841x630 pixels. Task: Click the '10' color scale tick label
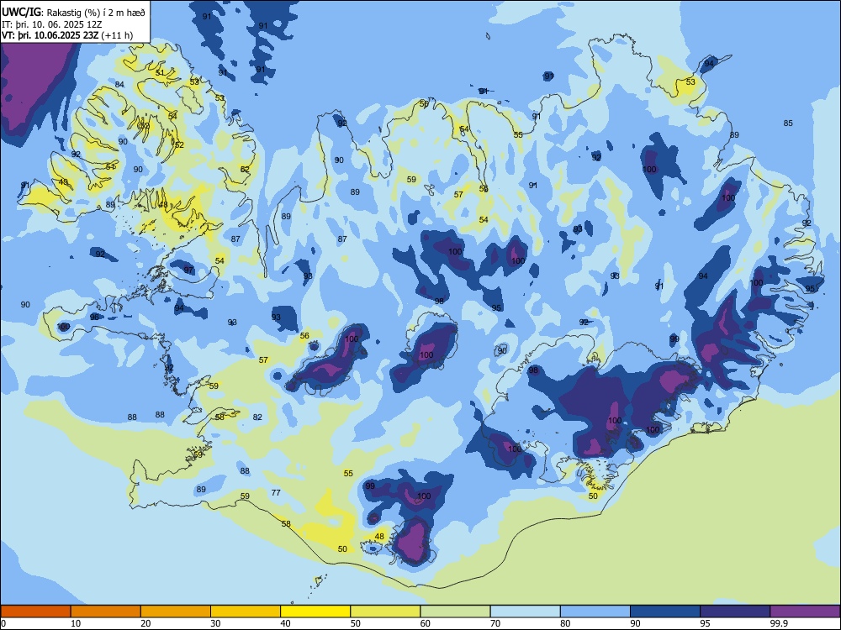click(x=76, y=623)
